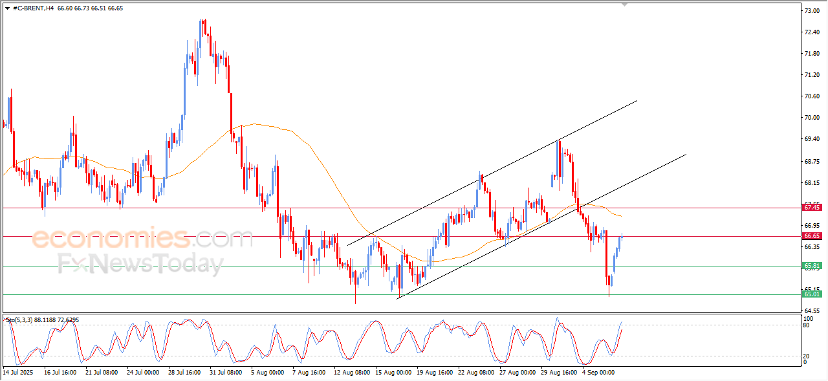Screen dimensions: 828x381
Task: Select the chart shift marker on top edge
Action: pyautogui.click(x=625, y=5)
